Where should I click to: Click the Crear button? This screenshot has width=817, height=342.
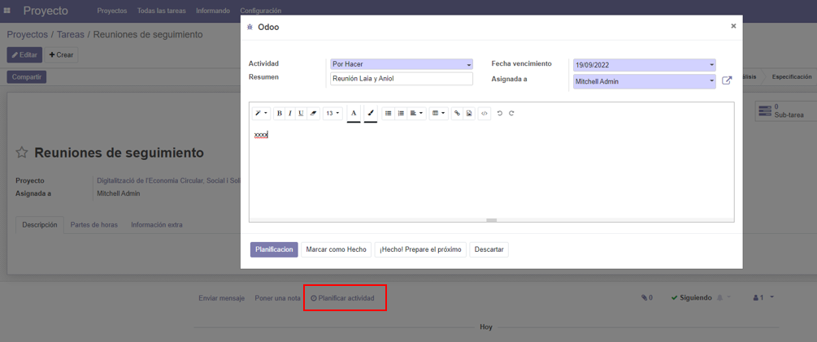coord(62,54)
